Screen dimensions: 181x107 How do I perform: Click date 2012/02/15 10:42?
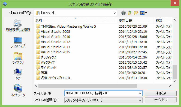133,63
